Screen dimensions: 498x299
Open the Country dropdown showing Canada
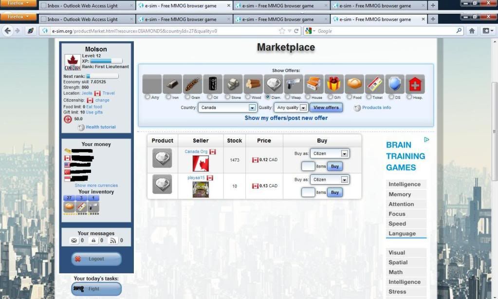[227, 108]
